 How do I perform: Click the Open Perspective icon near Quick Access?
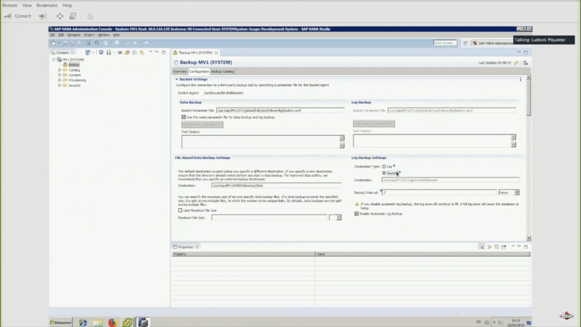pos(465,43)
